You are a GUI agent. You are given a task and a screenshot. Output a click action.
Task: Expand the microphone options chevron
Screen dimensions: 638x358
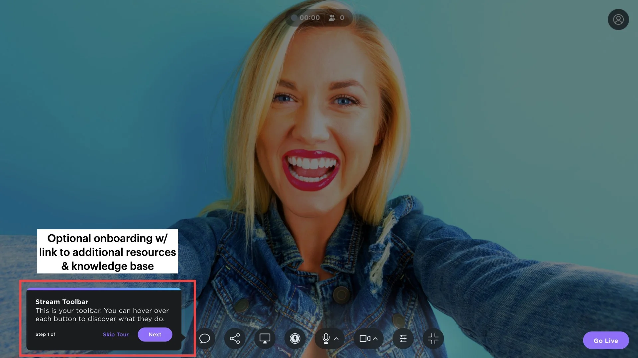[x=337, y=338]
